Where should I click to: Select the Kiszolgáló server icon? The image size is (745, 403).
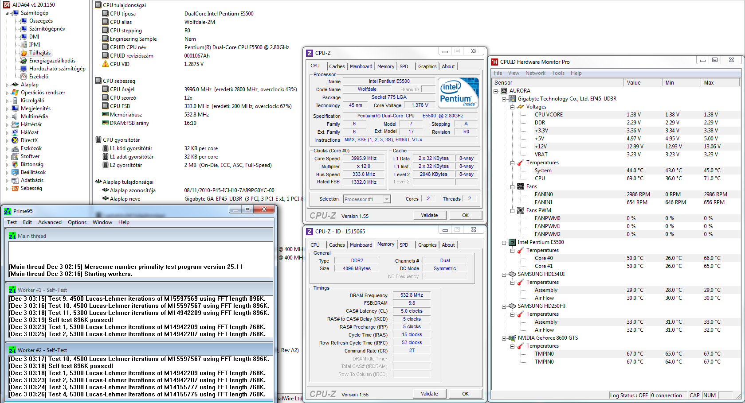15,101
